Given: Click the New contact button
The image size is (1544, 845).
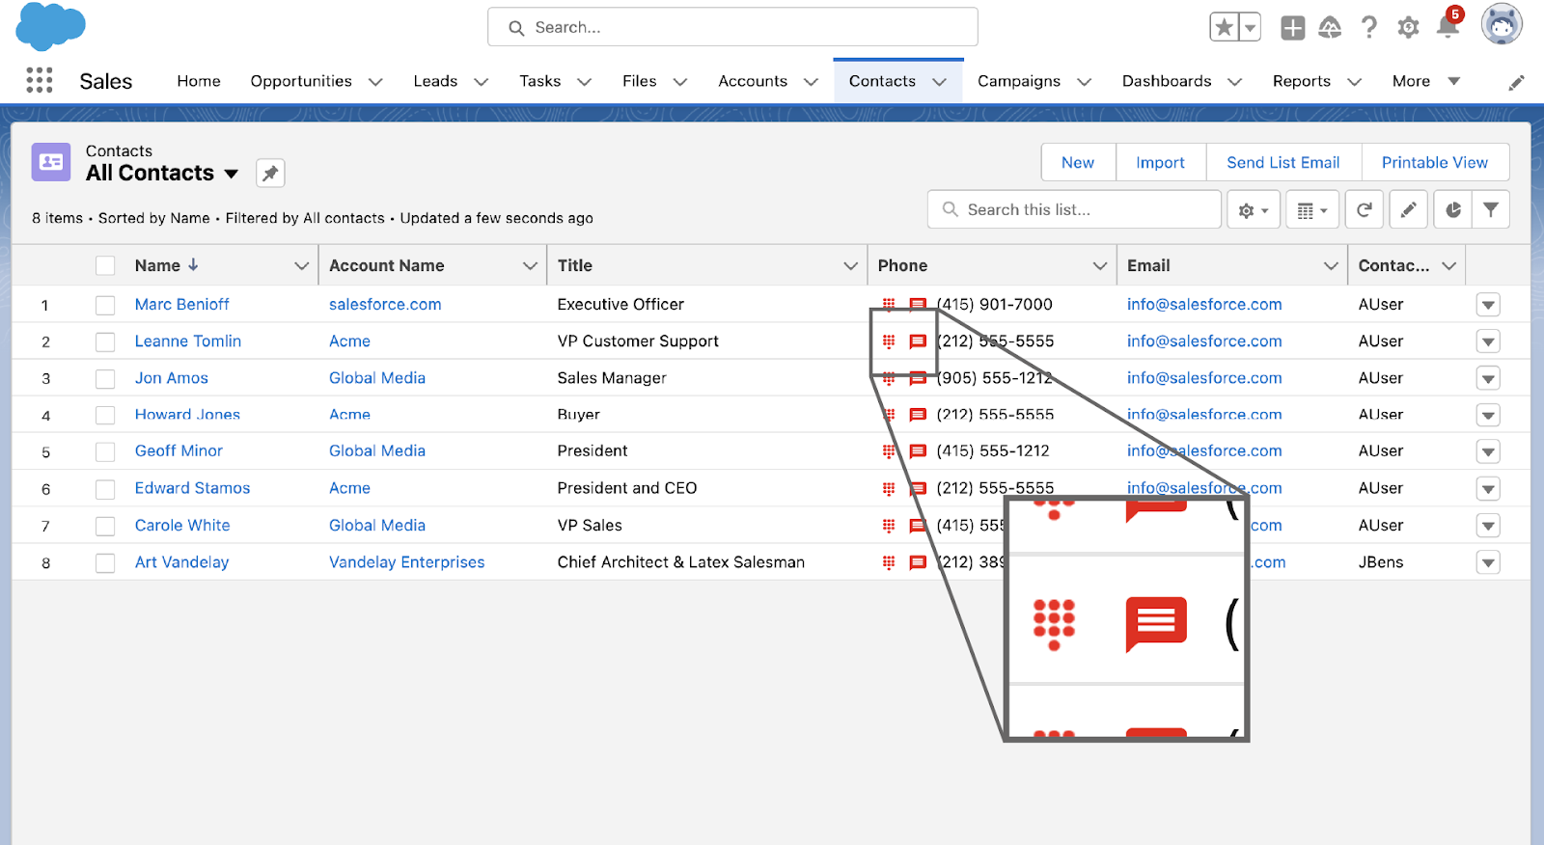Looking at the screenshot, I should 1078,162.
